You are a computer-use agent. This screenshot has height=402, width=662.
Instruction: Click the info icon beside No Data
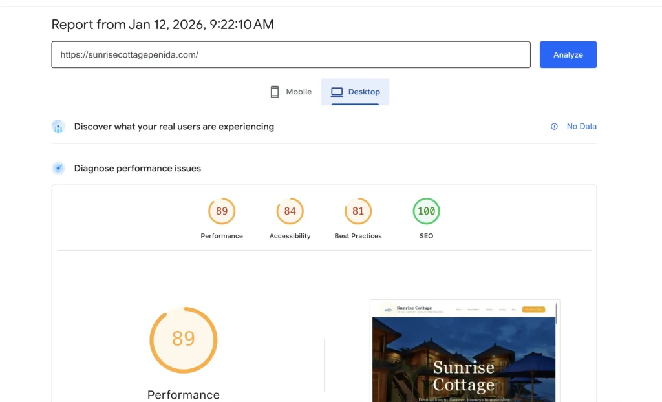tap(553, 126)
